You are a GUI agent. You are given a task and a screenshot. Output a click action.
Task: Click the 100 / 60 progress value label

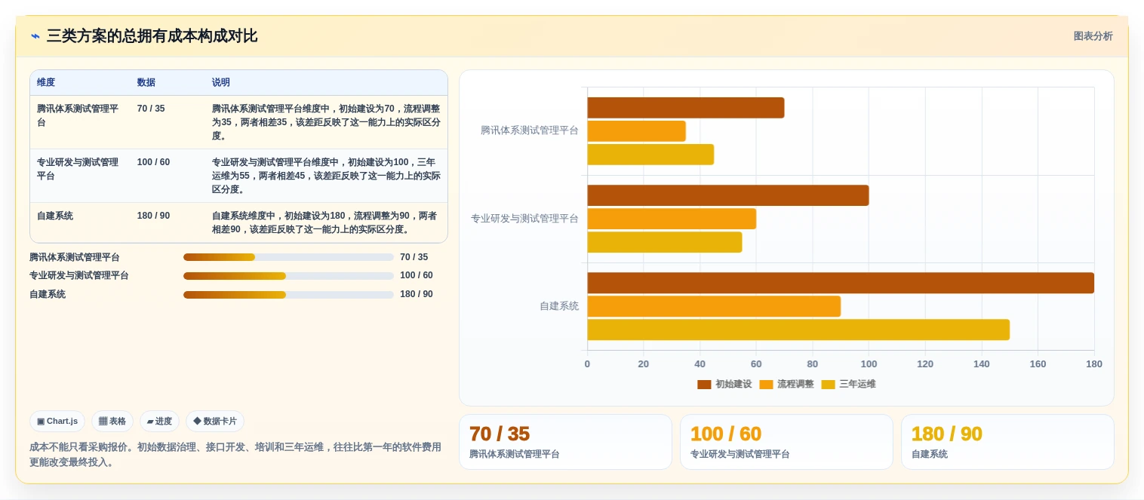point(417,276)
